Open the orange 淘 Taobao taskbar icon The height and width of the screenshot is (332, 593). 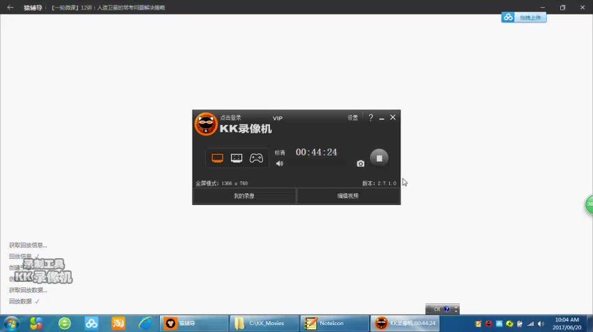[119, 324]
